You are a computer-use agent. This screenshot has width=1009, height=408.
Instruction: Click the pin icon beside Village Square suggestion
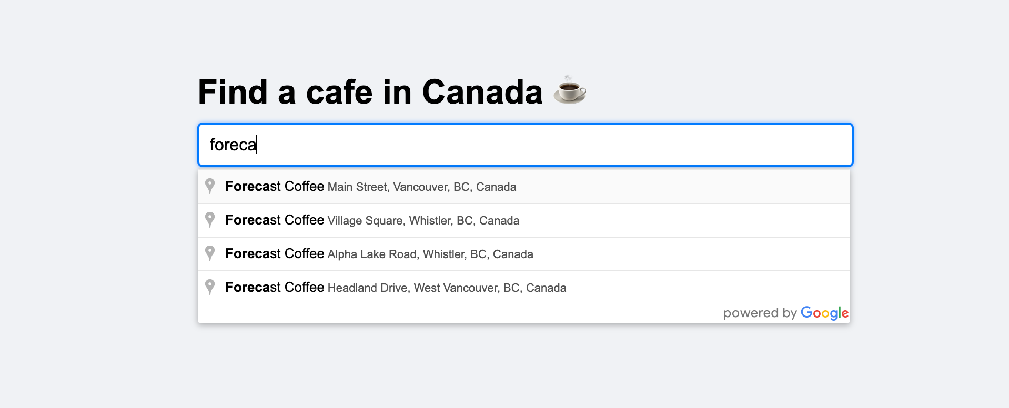coord(210,220)
